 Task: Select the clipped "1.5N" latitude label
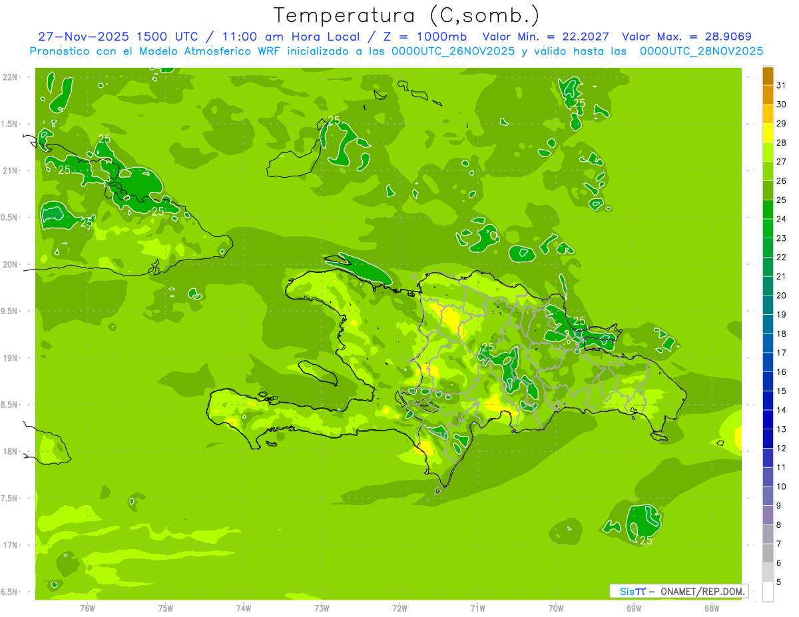click(10, 124)
